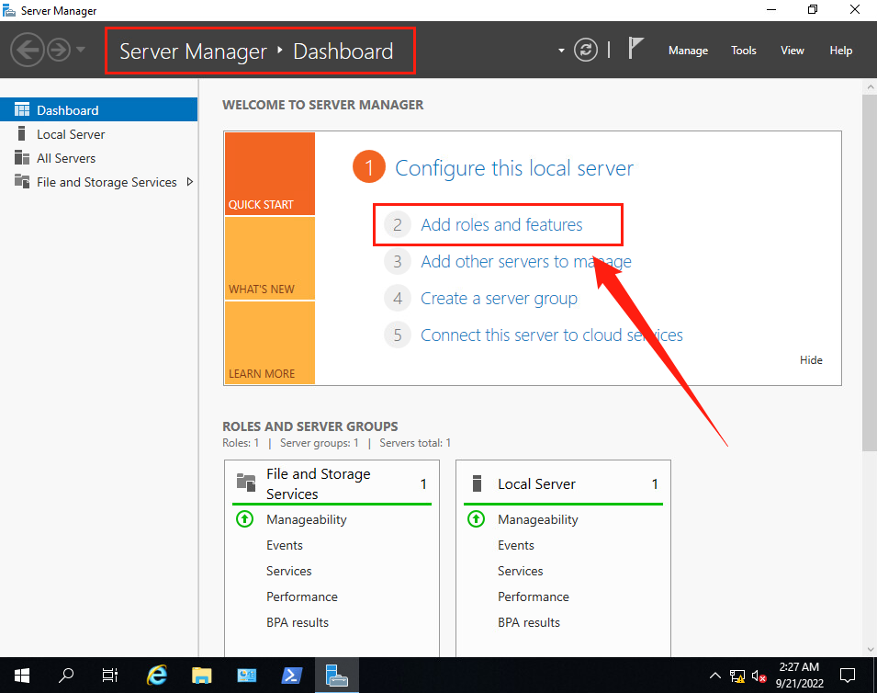Open the Tools menu
The height and width of the screenshot is (693, 877).
(x=743, y=51)
